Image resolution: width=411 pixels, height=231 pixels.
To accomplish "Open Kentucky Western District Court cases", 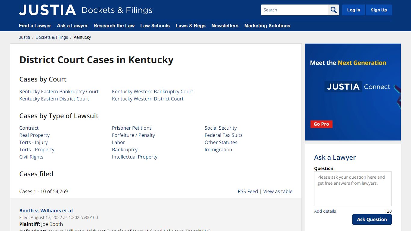I will tap(148, 99).
